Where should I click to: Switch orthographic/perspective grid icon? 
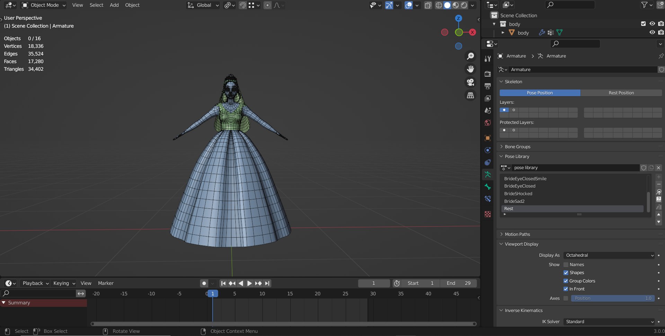pos(470,95)
